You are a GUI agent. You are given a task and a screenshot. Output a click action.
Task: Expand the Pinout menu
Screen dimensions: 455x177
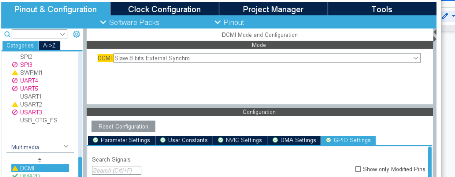point(229,23)
